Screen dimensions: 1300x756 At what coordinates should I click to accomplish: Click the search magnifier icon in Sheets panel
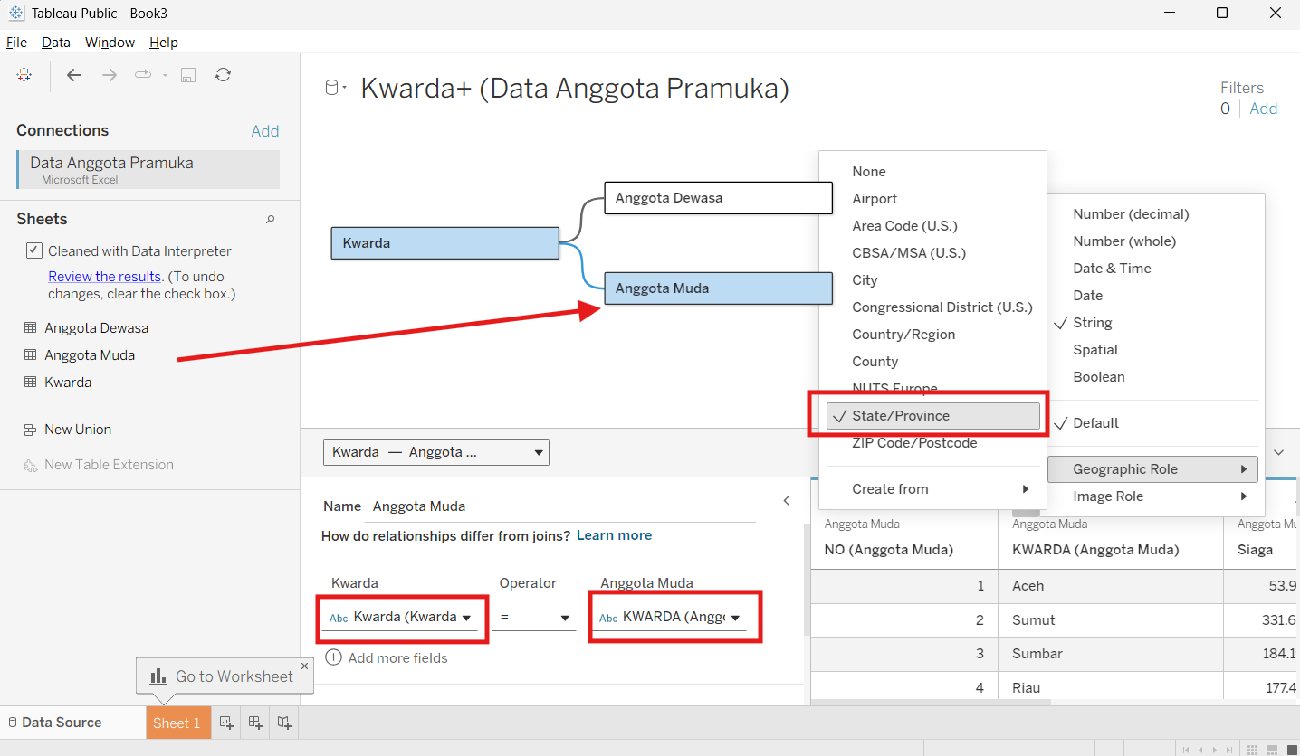[270, 220]
